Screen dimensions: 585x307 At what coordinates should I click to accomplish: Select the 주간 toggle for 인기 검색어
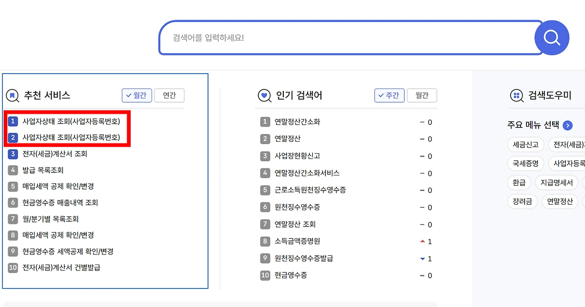(389, 95)
